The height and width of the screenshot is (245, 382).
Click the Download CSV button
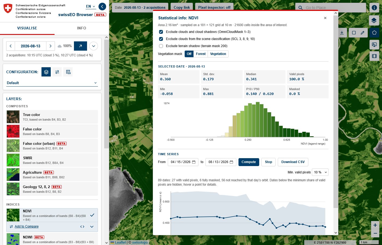(x=293, y=162)
